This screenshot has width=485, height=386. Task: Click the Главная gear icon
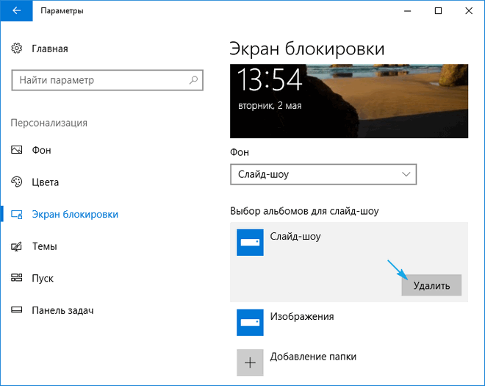tap(18, 49)
